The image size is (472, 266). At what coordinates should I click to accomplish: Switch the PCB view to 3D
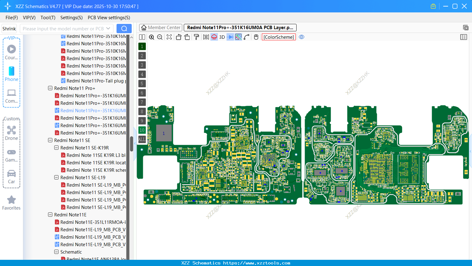222,37
